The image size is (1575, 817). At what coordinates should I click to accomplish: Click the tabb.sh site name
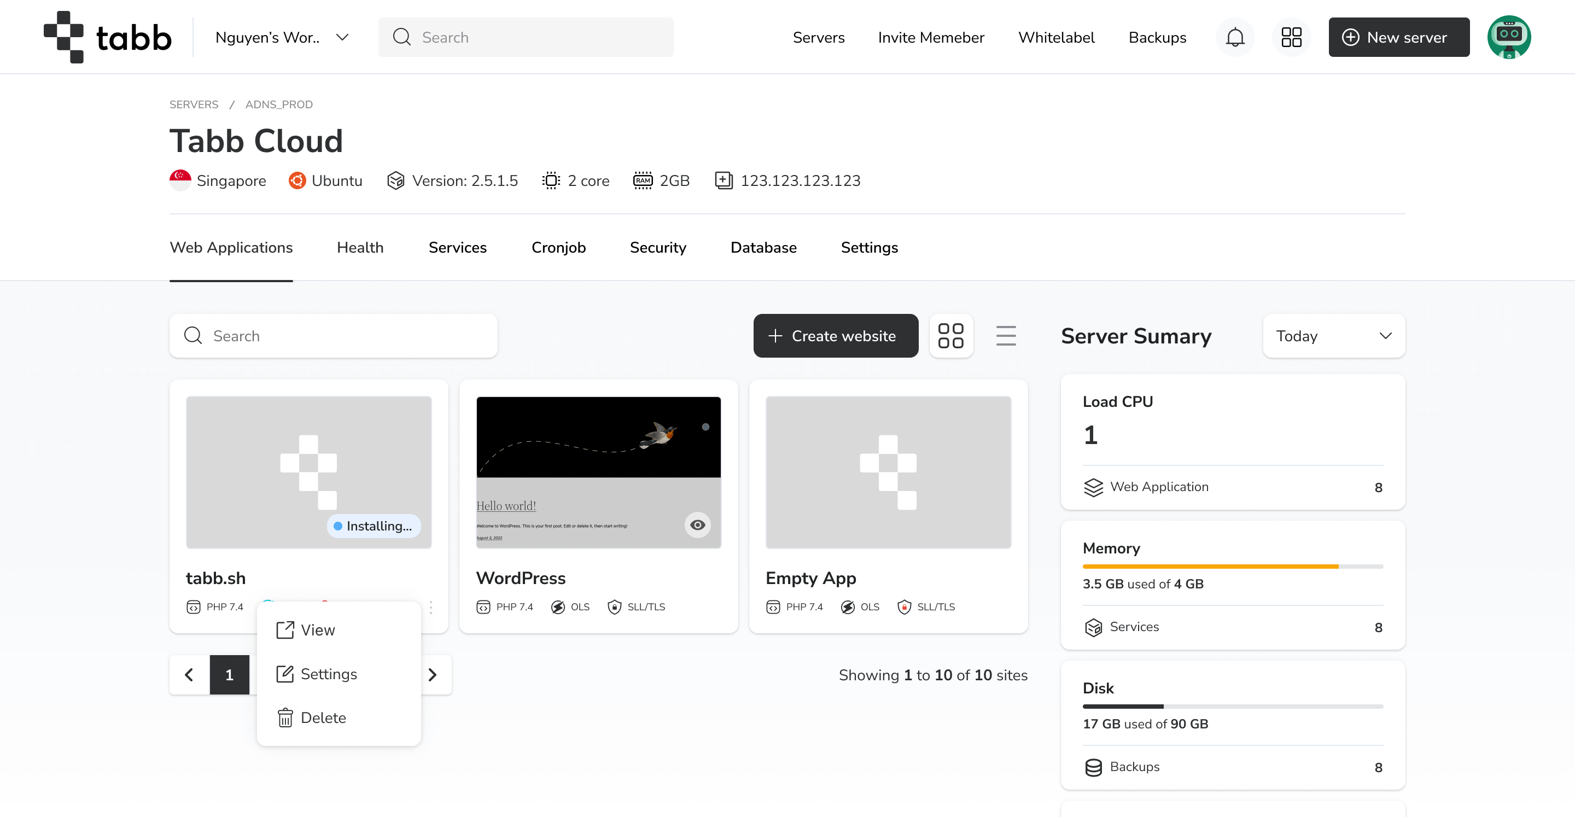[x=216, y=578]
